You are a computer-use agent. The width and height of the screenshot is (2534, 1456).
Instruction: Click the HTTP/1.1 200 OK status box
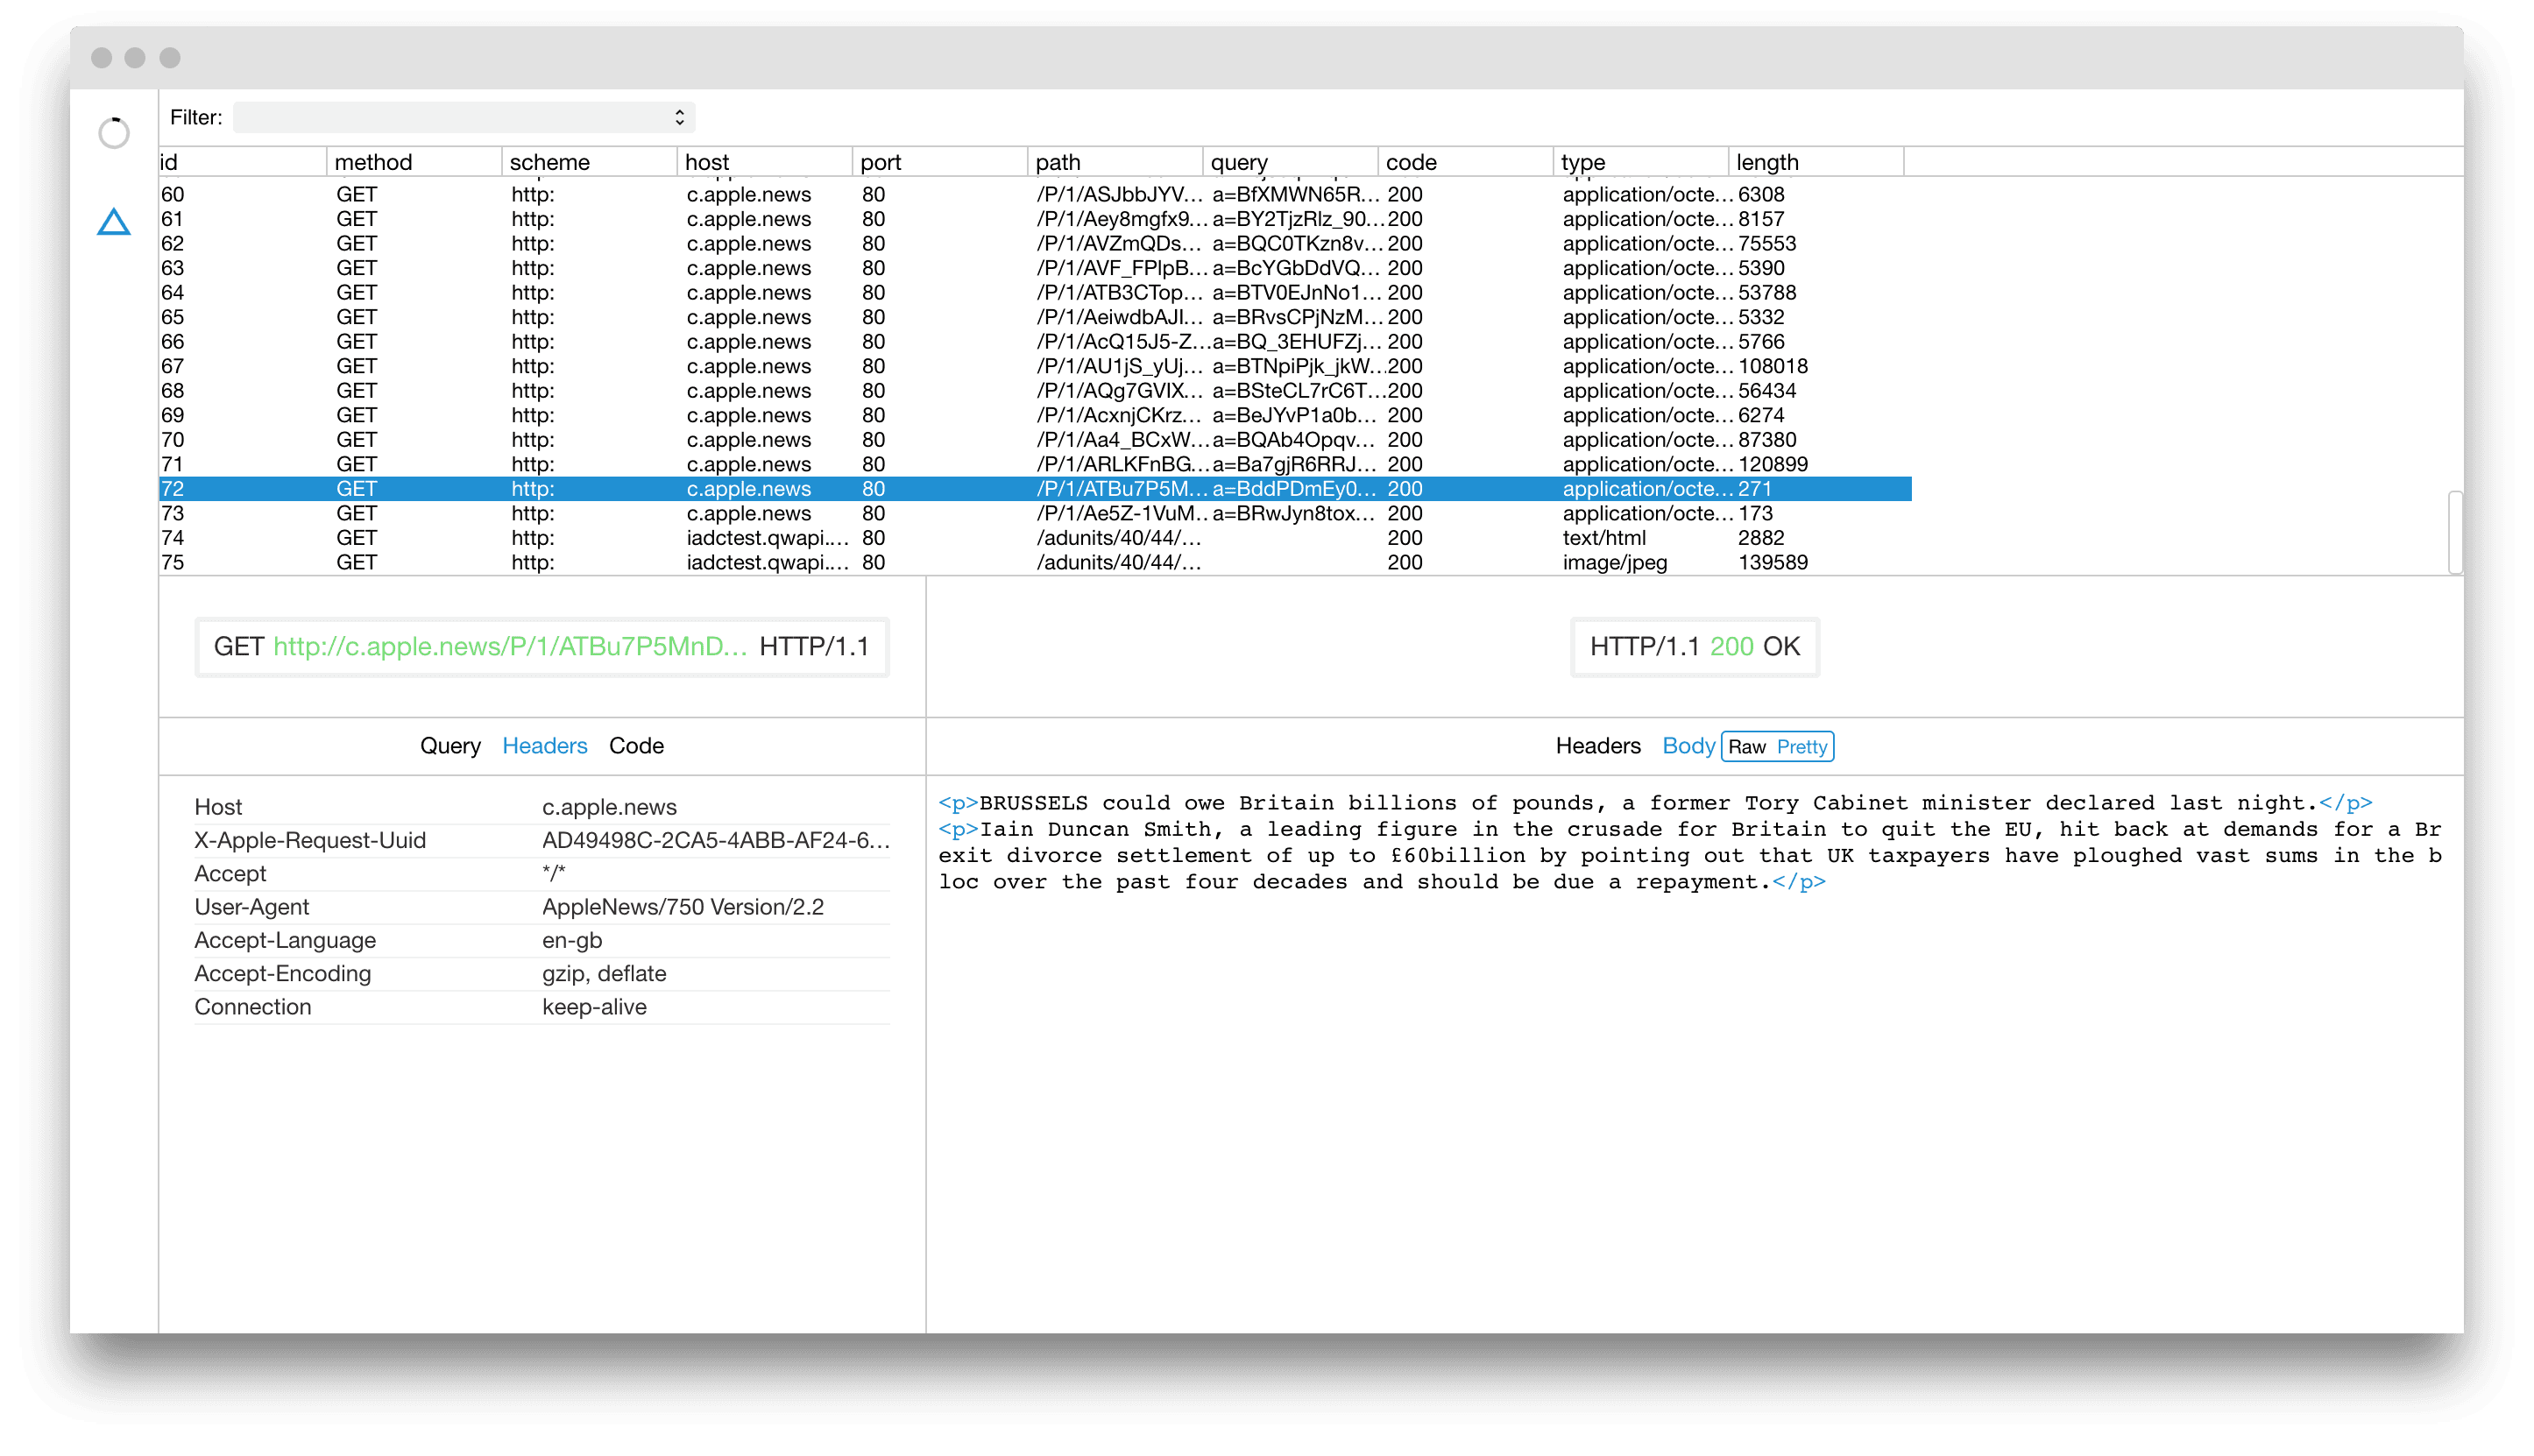(1694, 646)
